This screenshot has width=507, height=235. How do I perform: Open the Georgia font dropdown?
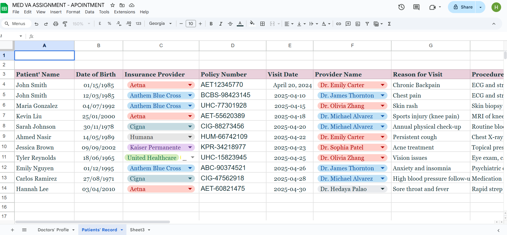[x=160, y=23]
